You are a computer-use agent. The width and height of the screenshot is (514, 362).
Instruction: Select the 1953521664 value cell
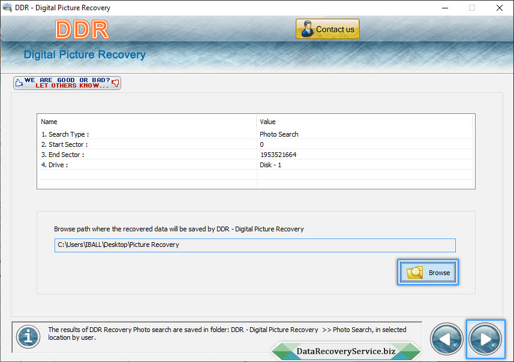(278, 155)
